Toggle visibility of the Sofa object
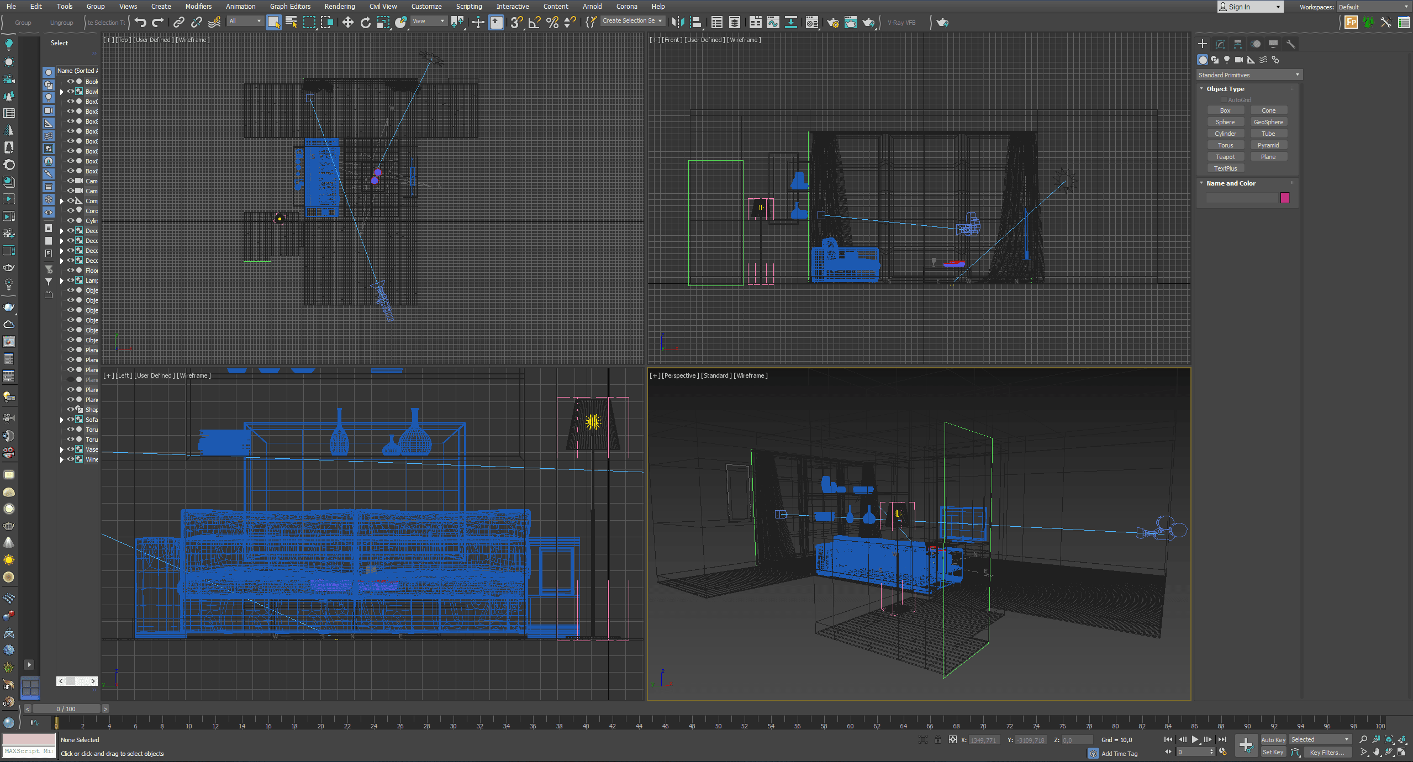 71,419
